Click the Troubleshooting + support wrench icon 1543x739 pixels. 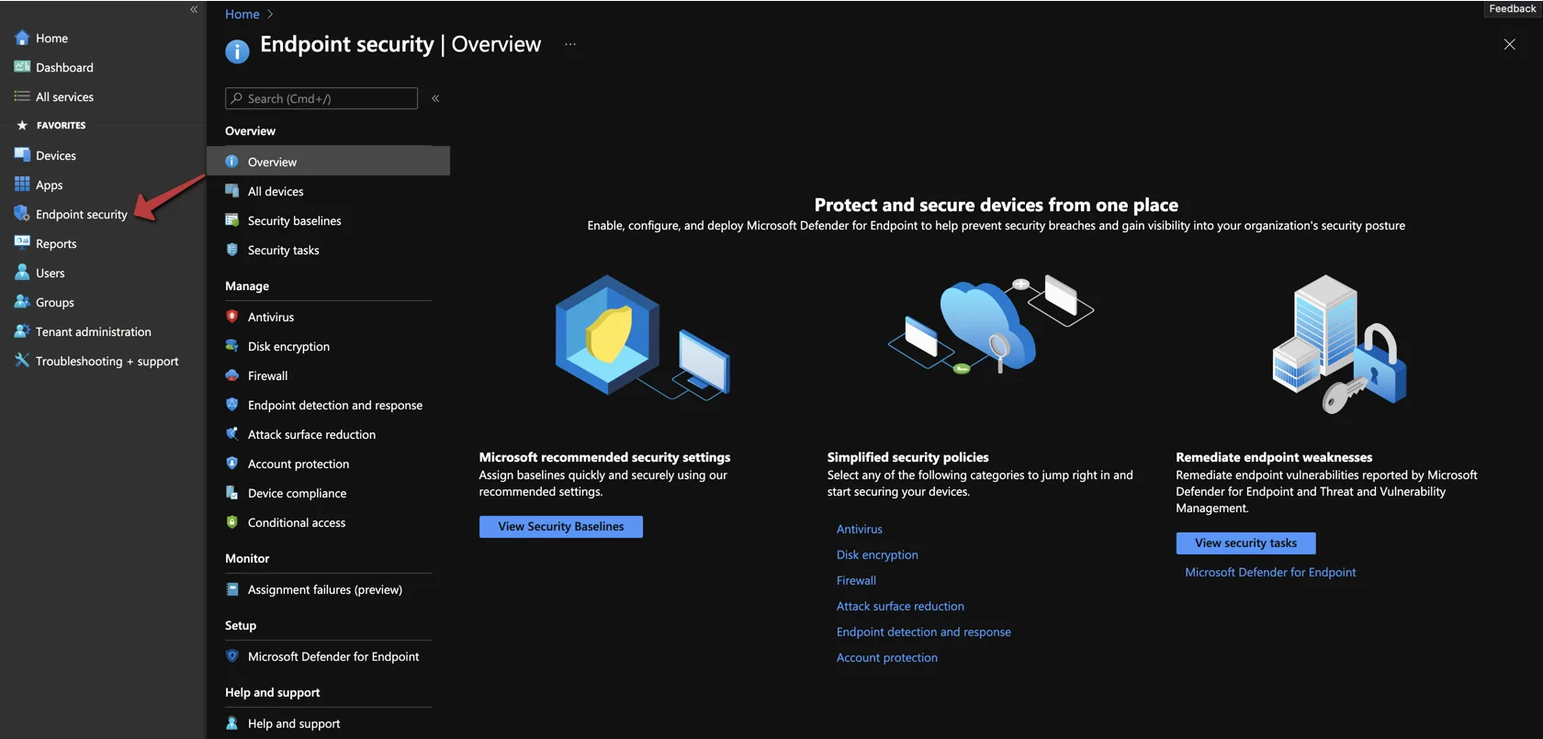pos(22,361)
